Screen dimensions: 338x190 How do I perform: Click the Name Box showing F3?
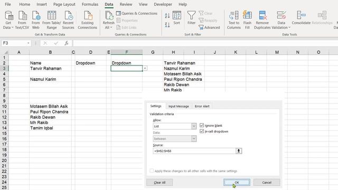(14, 43)
